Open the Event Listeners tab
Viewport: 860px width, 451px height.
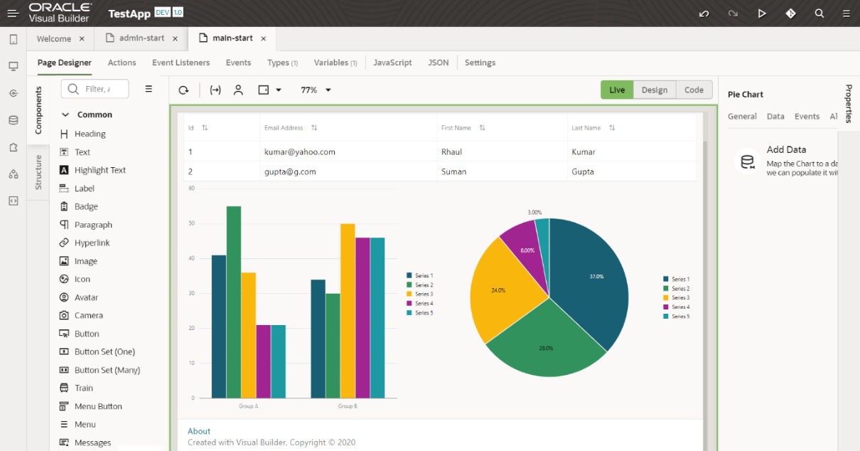coord(181,63)
